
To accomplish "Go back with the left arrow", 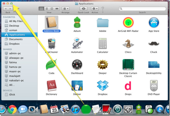I will point(6,9).
